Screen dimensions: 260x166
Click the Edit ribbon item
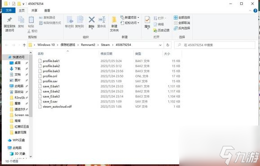coord(159,24)
